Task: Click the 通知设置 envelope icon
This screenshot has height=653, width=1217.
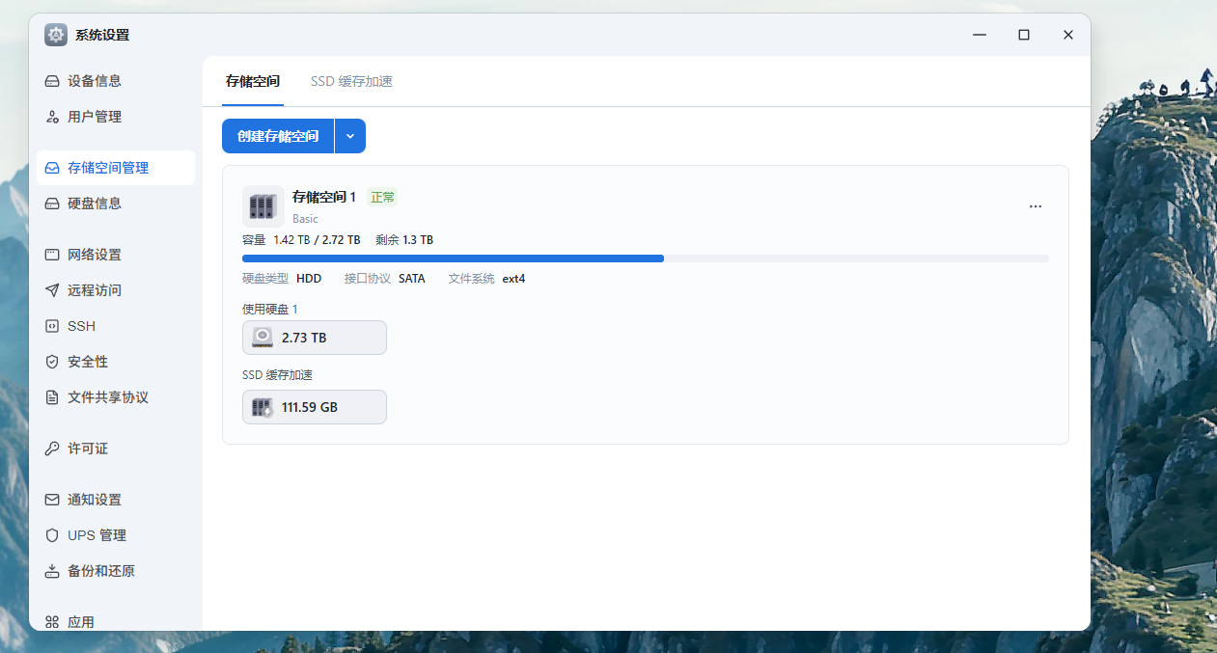Action: coord(52,500)
